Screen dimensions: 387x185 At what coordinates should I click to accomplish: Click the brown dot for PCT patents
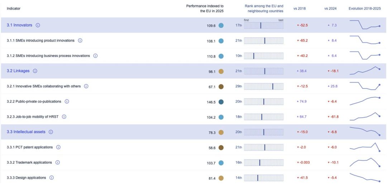pyautogui.click(x=221, y=147)
